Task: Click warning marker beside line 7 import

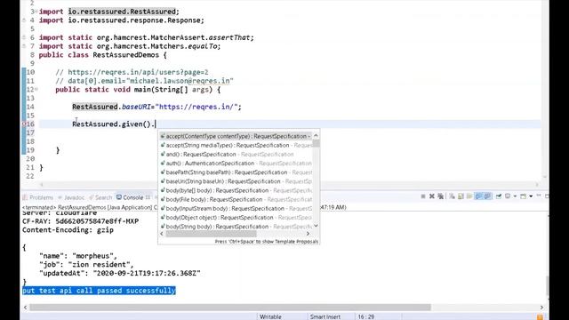Action: click(24, 46)
